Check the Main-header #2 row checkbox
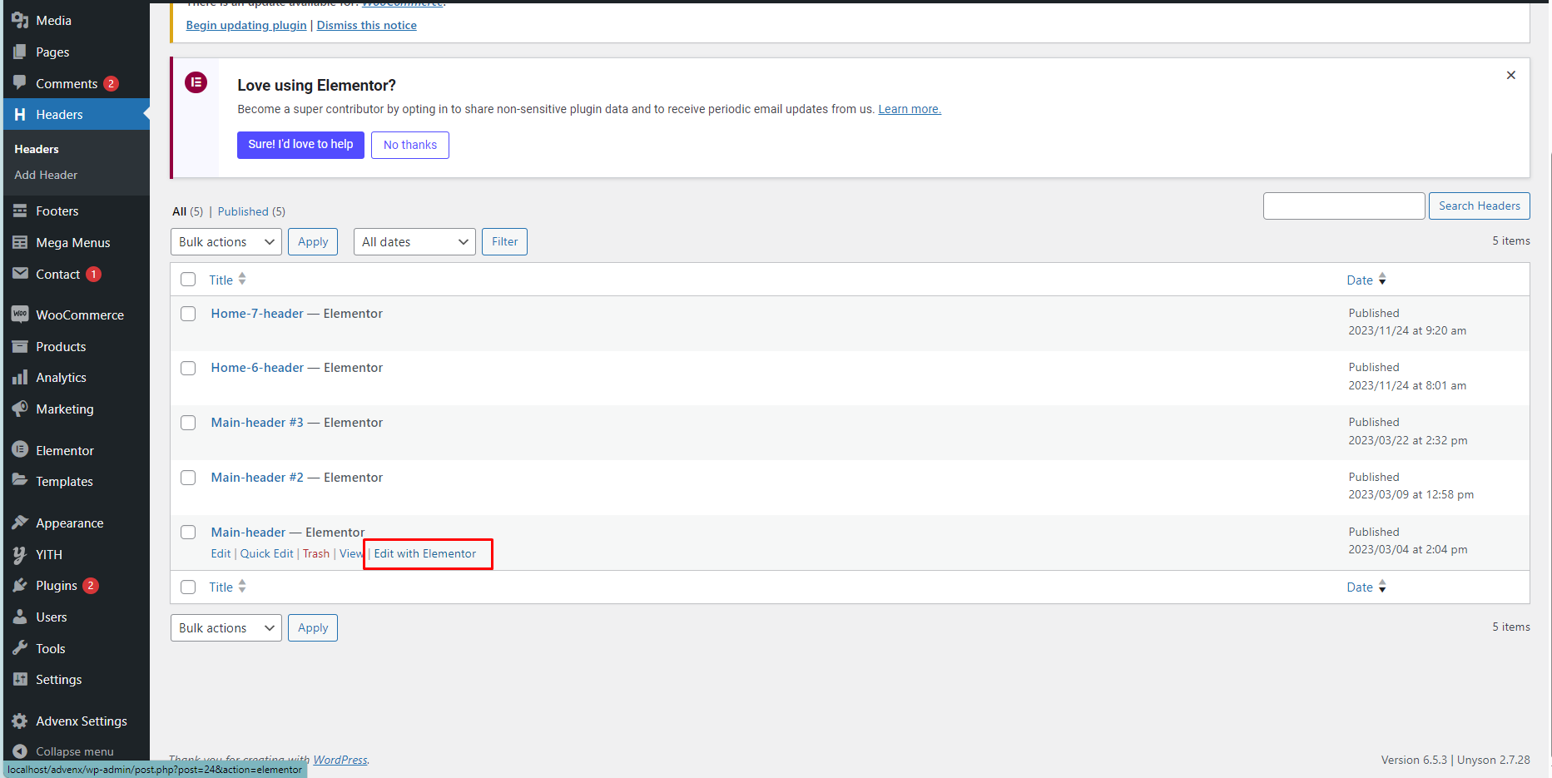The height and width of the screenshot is (778, 1552). [188, 478]
